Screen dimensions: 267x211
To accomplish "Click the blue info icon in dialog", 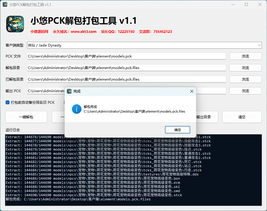I will [76, 109].
